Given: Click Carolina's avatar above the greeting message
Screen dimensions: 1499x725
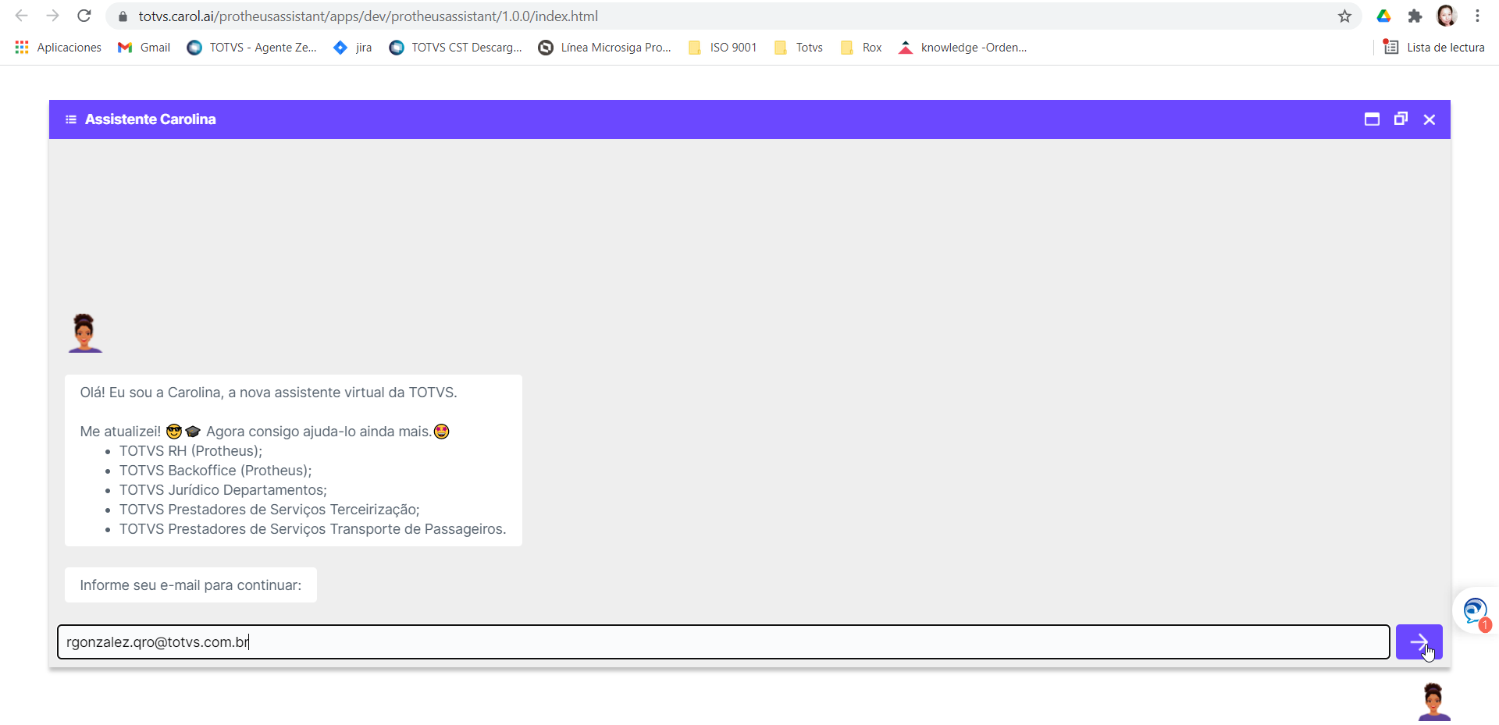Looking at the screenshot, I should click(84, 333).
